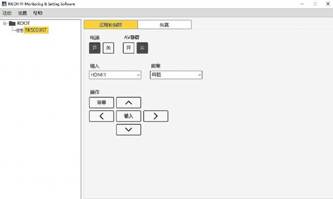The image size is (333, 199).
Task: Switch to the 失真 tab
Action: click(165, 24)
